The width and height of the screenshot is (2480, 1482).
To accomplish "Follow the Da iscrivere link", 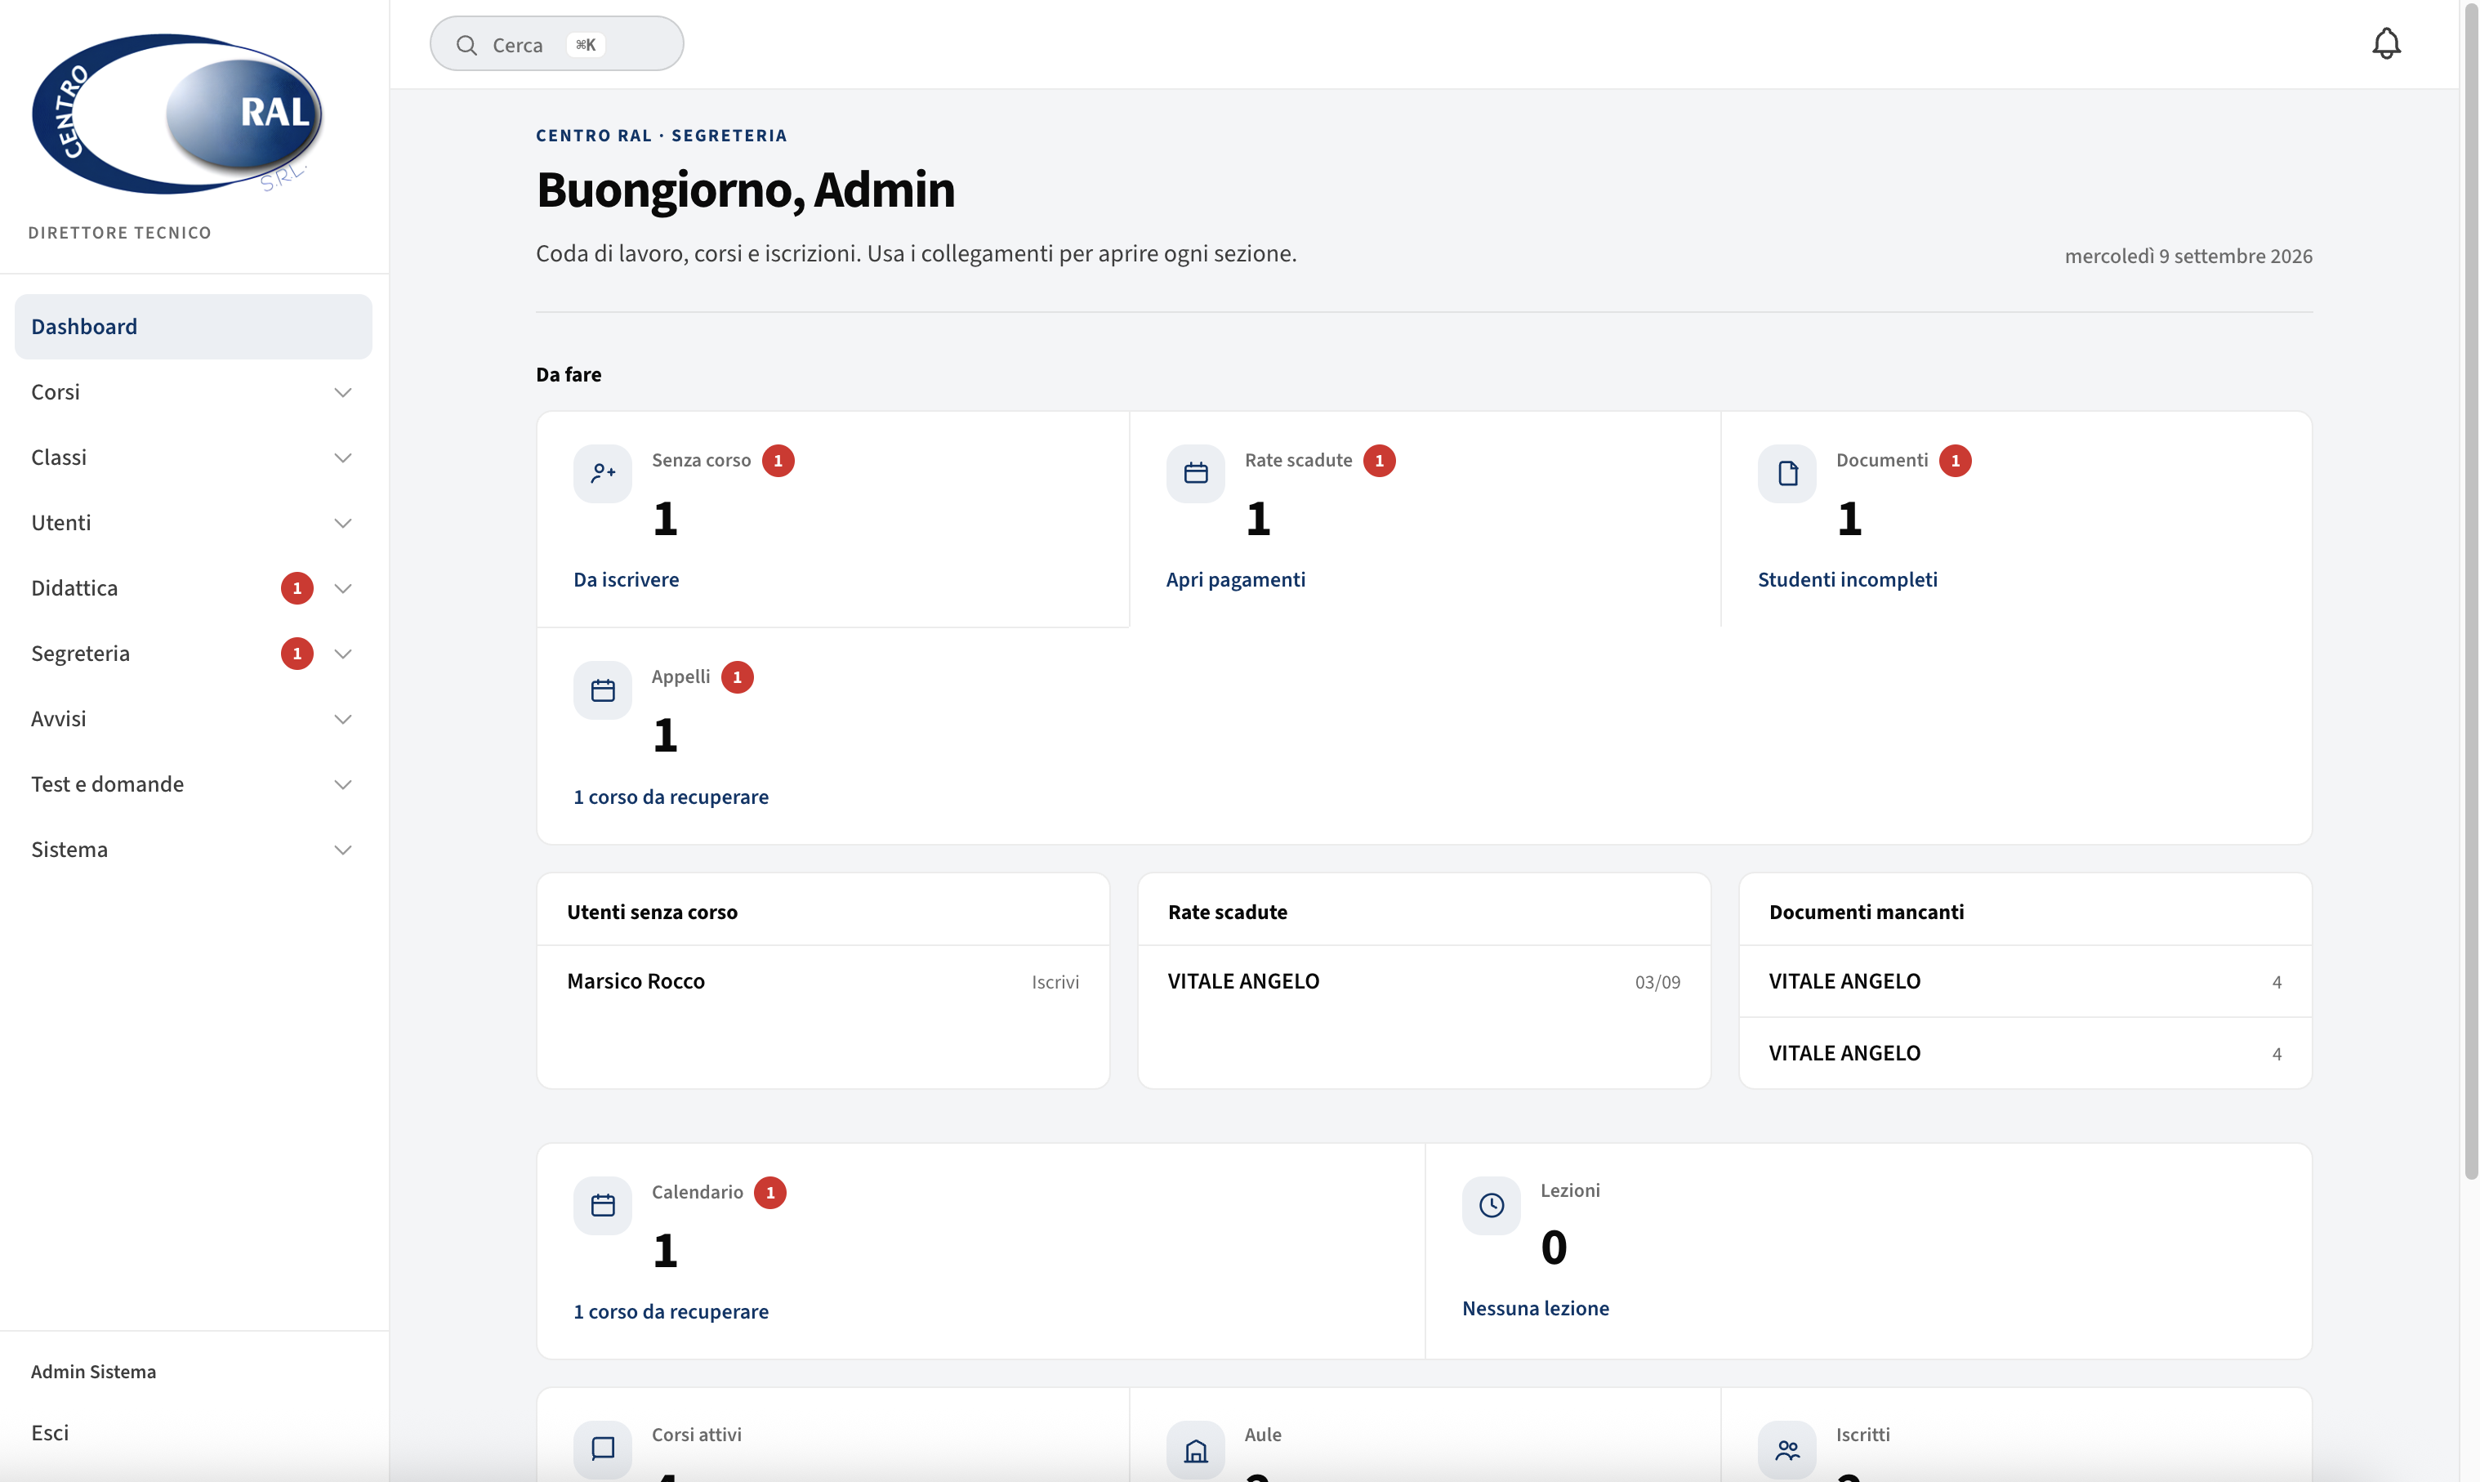I will coord(626,579).
